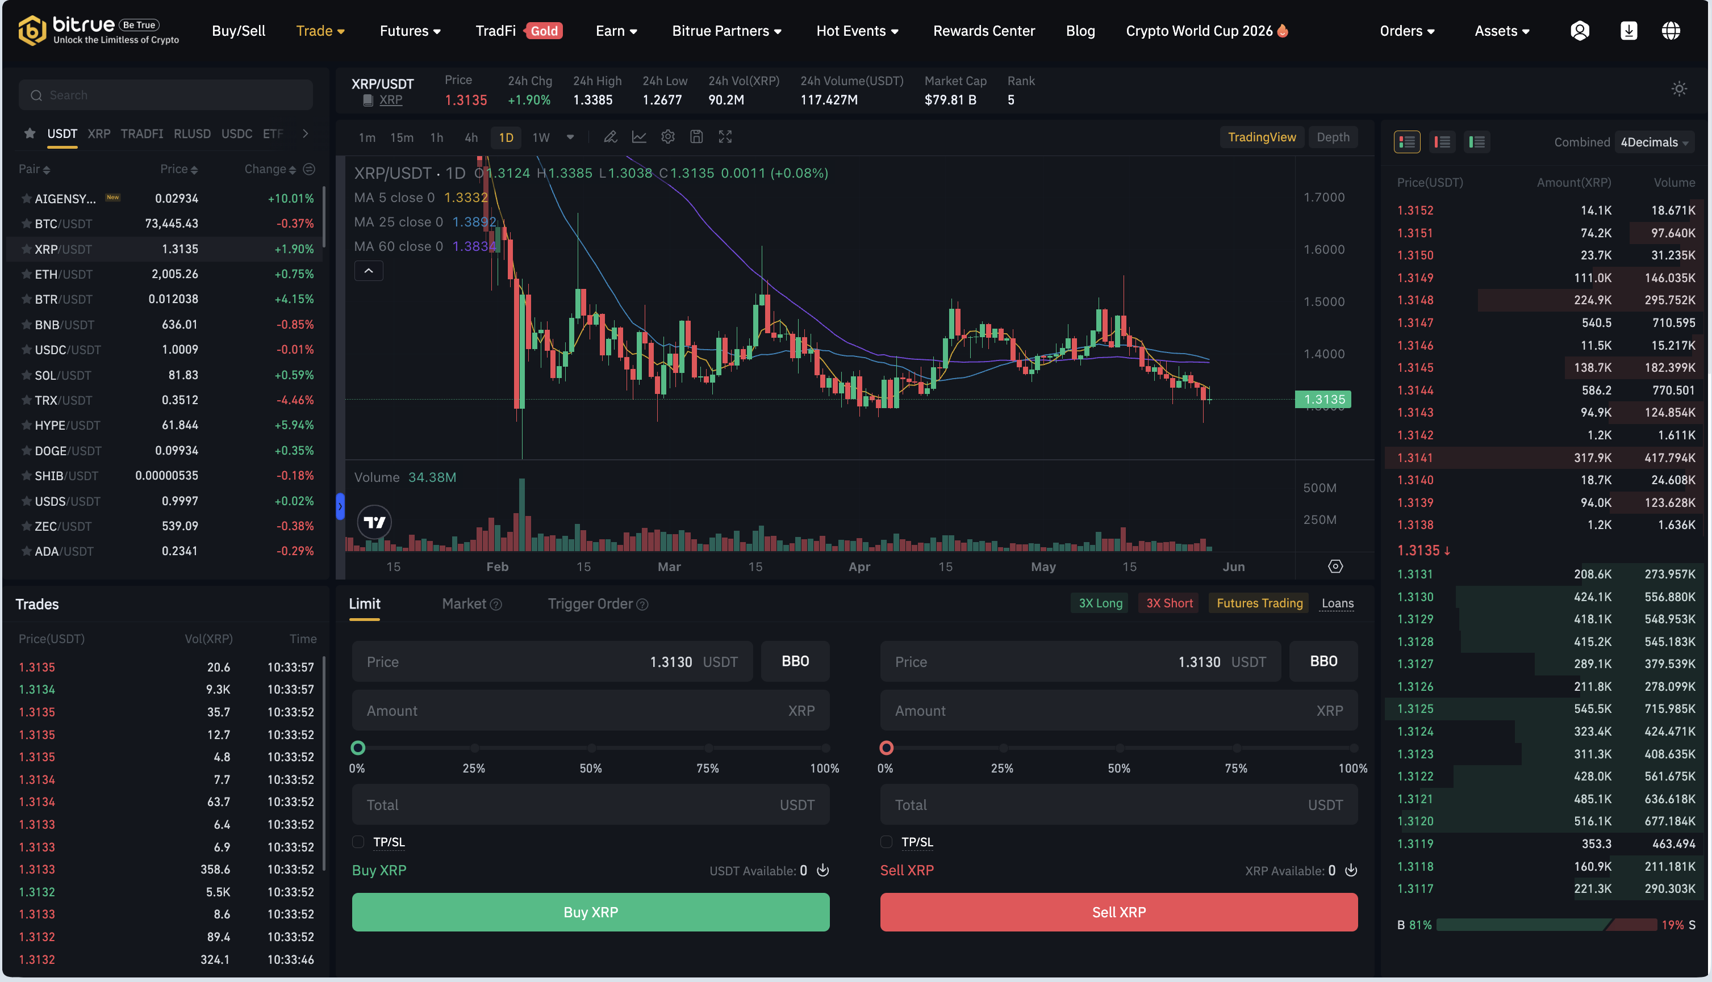
Task: Click the favorites star filter in pair list
Action: pyautogui.click(x=30, y=133)
